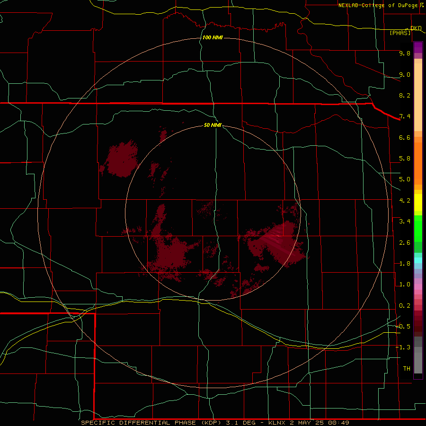Click the bright green segment of the color bar

418,228
